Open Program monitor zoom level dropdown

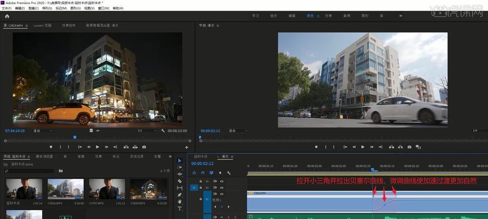tap(238, 131)
